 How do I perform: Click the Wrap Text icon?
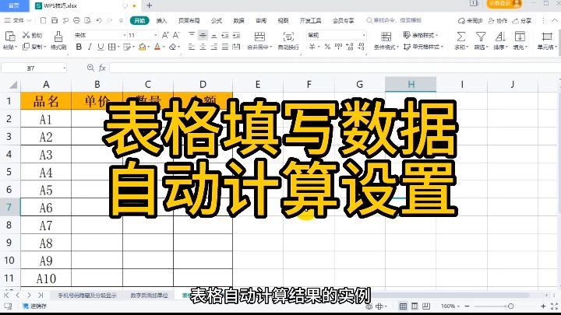[x=288, y=37]
